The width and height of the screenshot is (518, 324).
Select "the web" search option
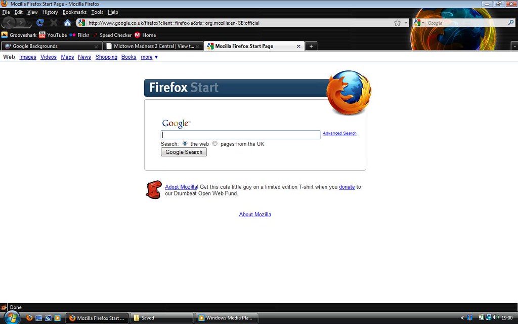pyautogui.click(x=185, y=144)
